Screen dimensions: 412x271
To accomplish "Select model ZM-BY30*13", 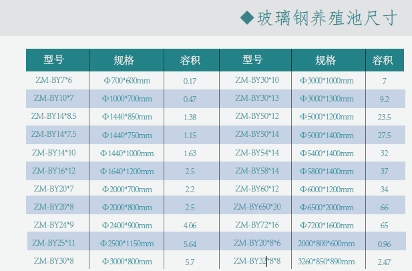I will coord(257,98).
